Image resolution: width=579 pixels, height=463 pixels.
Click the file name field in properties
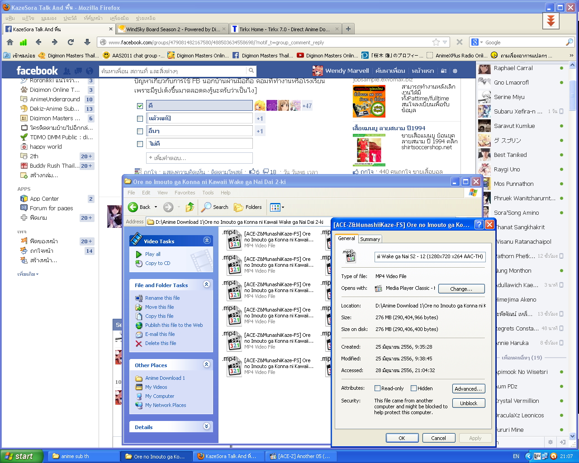click(x=430, y=257)
